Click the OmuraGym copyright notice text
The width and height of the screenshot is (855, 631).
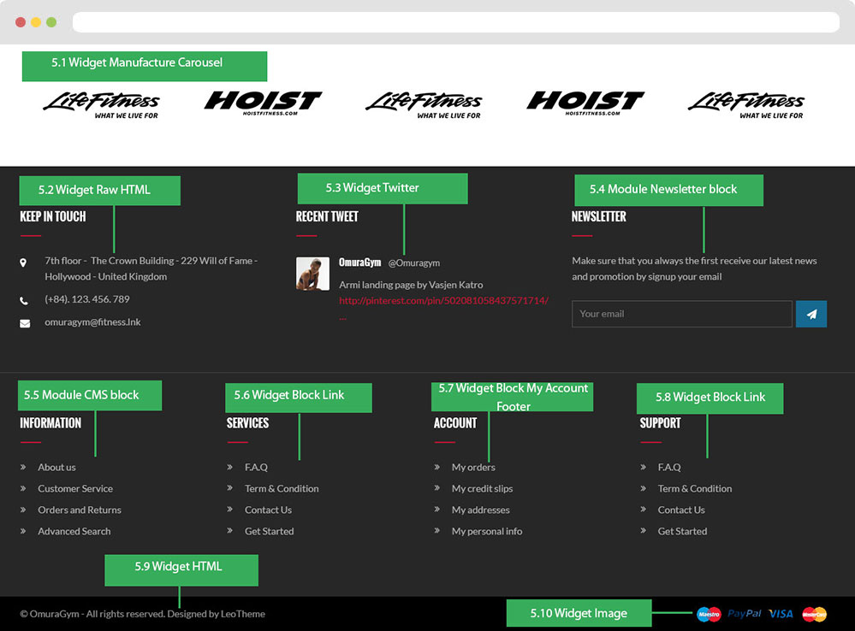pos(142,614)
